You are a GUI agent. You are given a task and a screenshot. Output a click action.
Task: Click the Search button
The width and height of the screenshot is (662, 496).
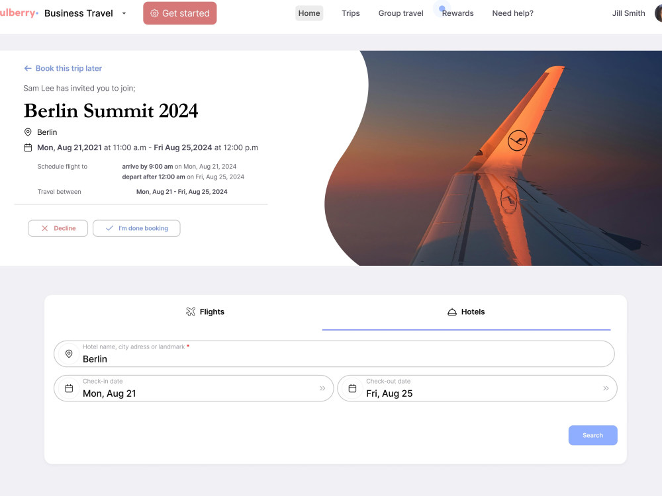tap(592, 435)
